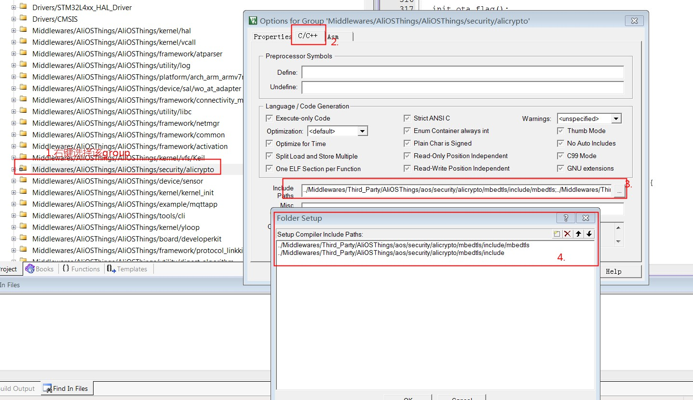Viewport: 693px width, 400px height.
Task: Click the New (Insert) icon in Folder Setup
Action: 557,234
